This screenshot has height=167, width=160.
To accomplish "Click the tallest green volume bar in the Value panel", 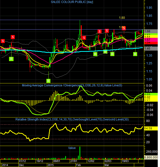I will (80, 153).
